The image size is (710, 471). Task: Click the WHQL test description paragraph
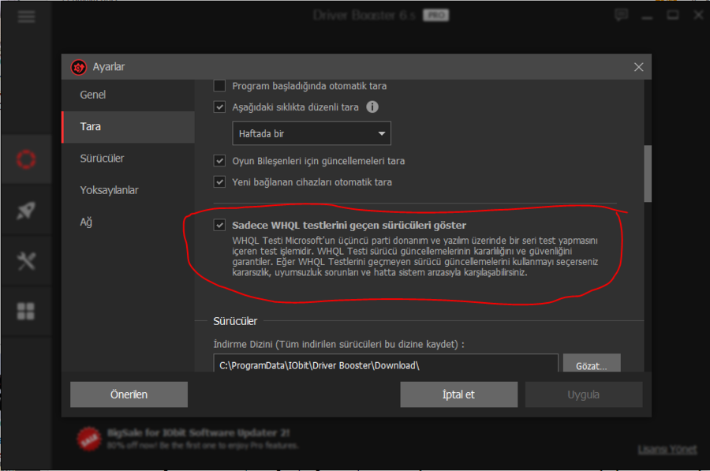click(415, 256)
